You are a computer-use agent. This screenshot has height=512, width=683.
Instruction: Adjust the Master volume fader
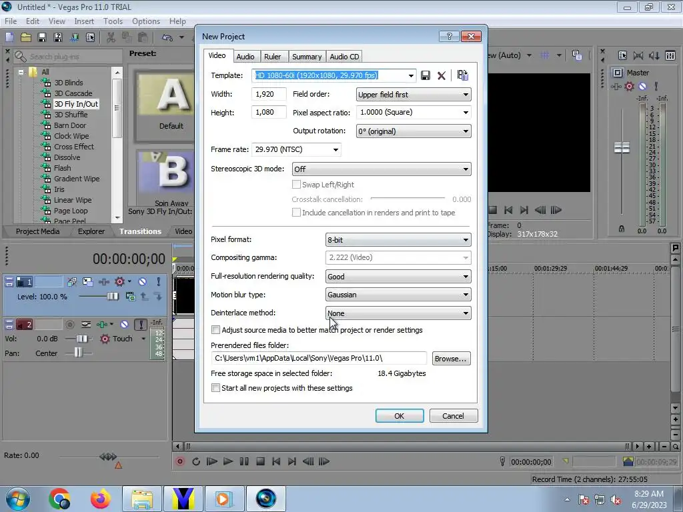pos(622,147)
